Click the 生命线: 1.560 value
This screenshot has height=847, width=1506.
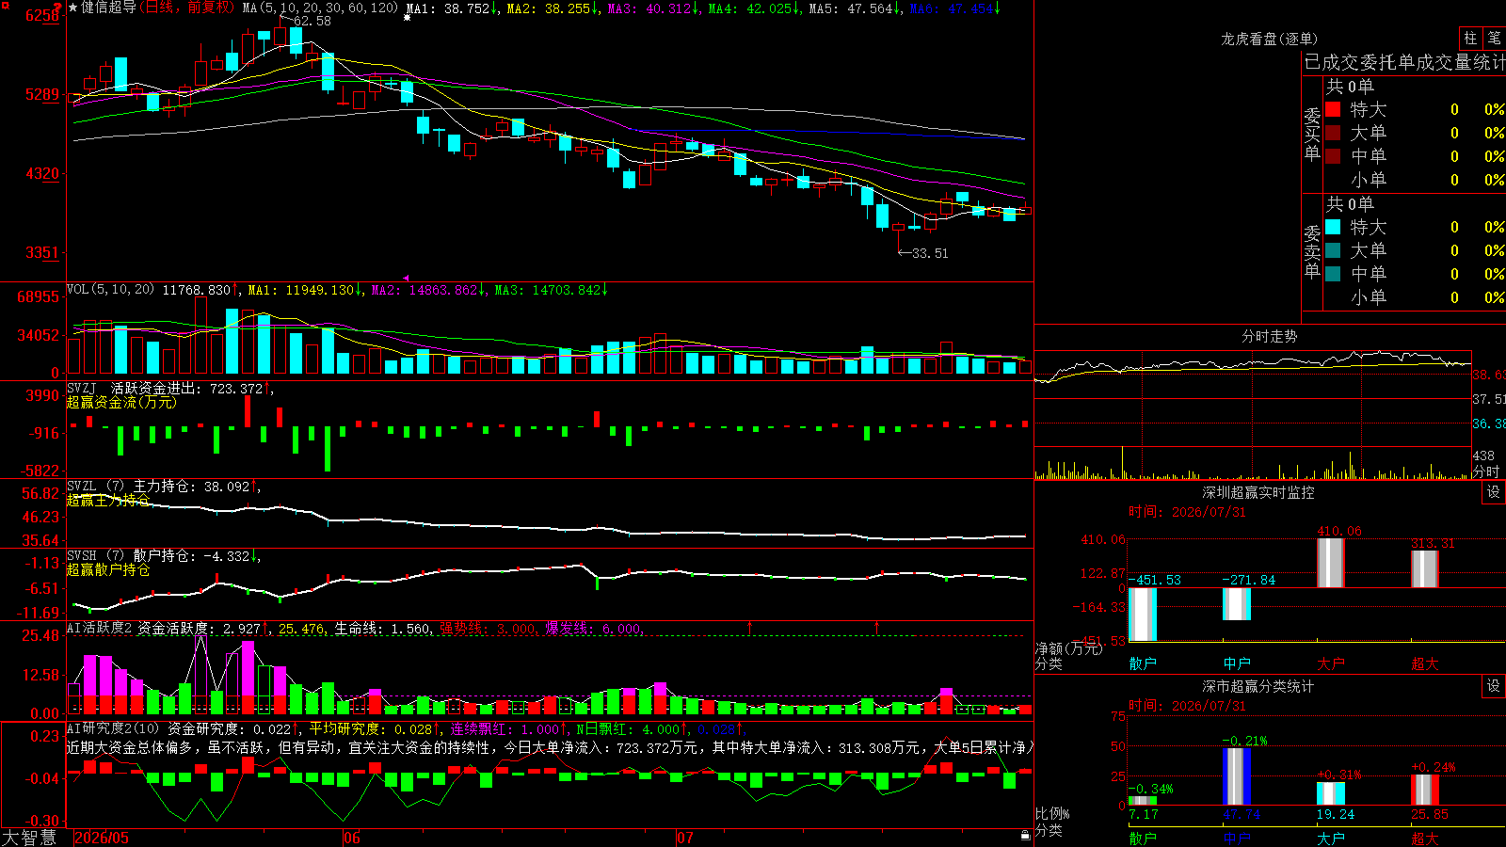tap(383, 629)
